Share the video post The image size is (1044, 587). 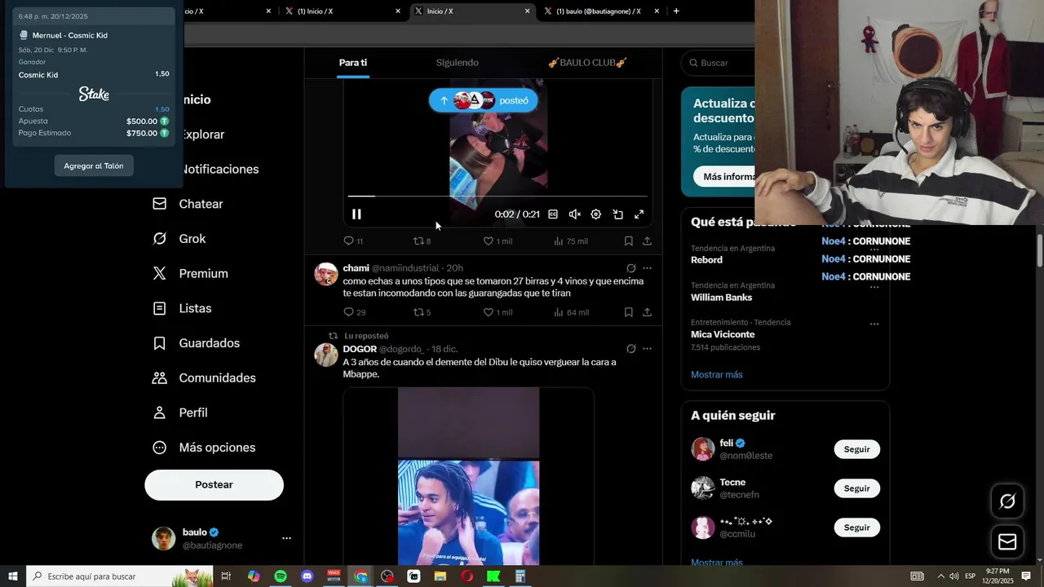(x=647, y=241)
